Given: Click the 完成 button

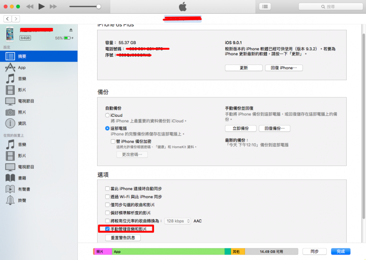Looking at the screenshot, I should click(341, 251).
